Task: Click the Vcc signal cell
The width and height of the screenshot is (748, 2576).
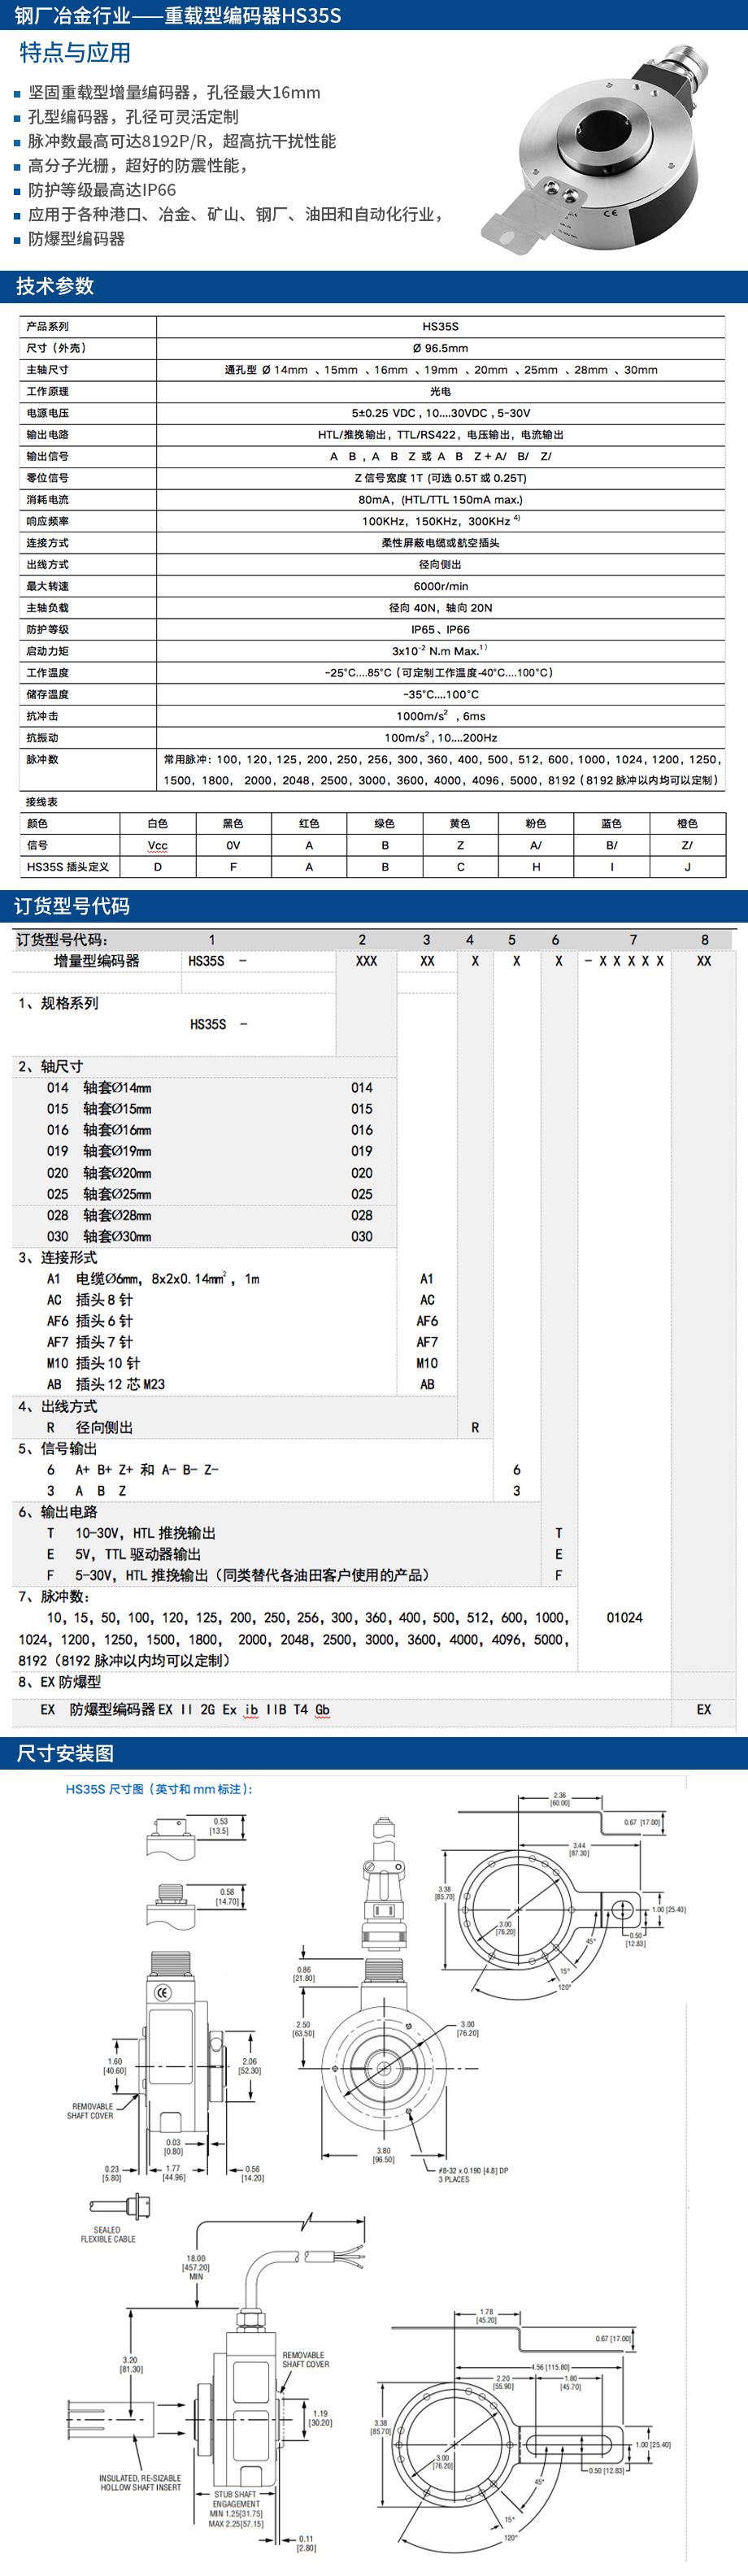Action: pyautogui.click(x=157, y=845)
